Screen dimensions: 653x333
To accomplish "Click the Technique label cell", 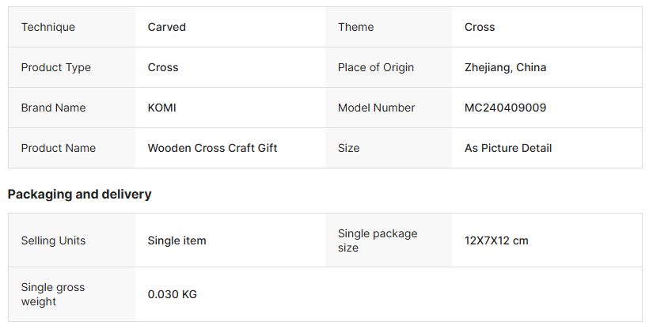I will 48,27.
